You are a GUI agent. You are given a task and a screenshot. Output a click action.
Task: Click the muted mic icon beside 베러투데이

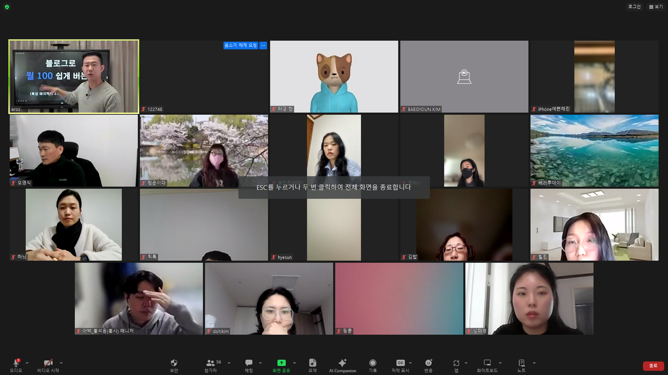point(534,183)
